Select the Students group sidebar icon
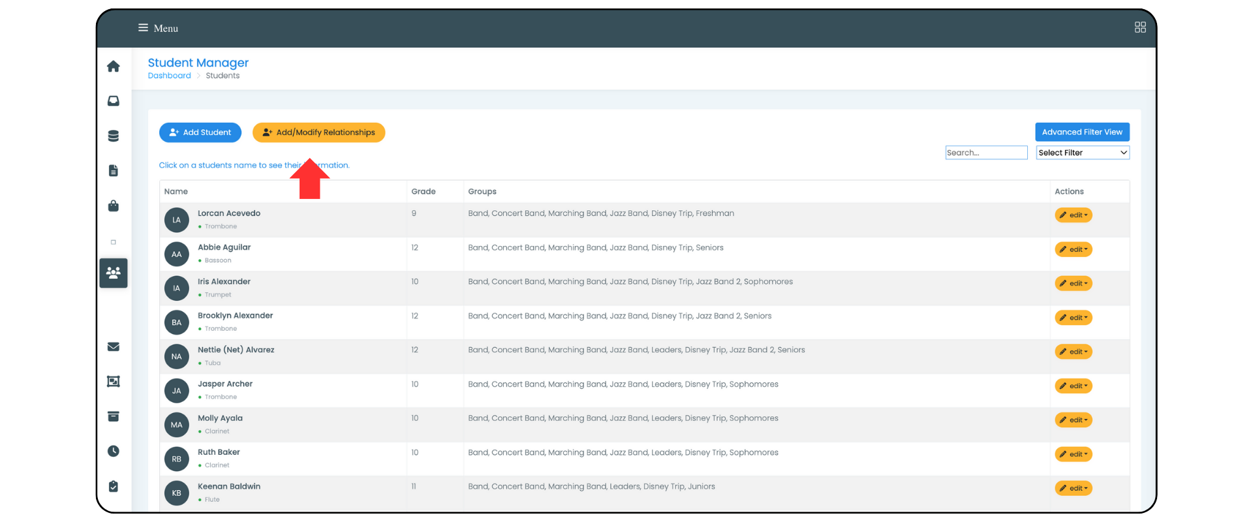This screenshot has height=522, width=1253. [x=114, y=273]
